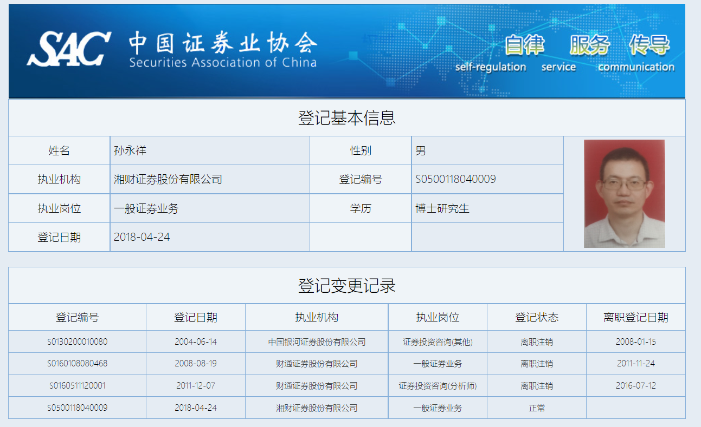Click the Securities Association of China subtitle
The height and width of the screenshot is (427, 701).
[x=223, y=62]
